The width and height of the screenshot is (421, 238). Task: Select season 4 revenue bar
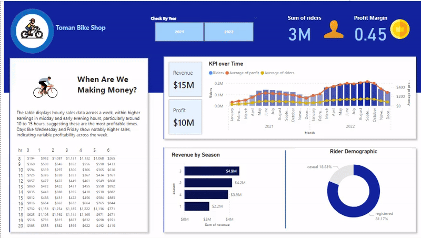coord(206,194)
